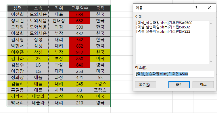217x113 pixels.
Task: Click the list scrollbar up arrow
Action: (x=211, y=23)
